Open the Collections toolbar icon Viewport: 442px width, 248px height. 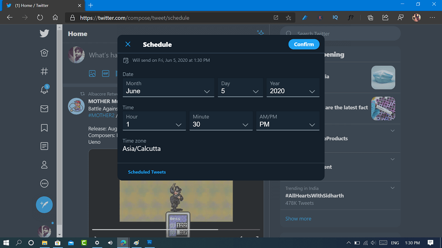[370, 18]
